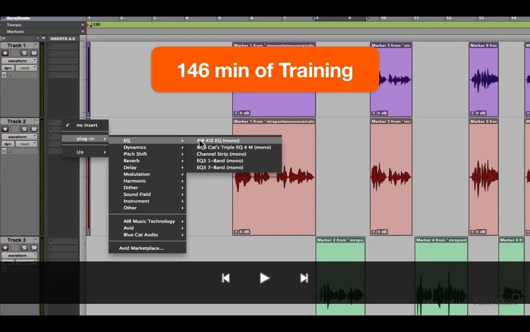This screenshot has width=530, height=332.
Task: Insert Channel Strip (mono)
Action: tap(234, 154)
